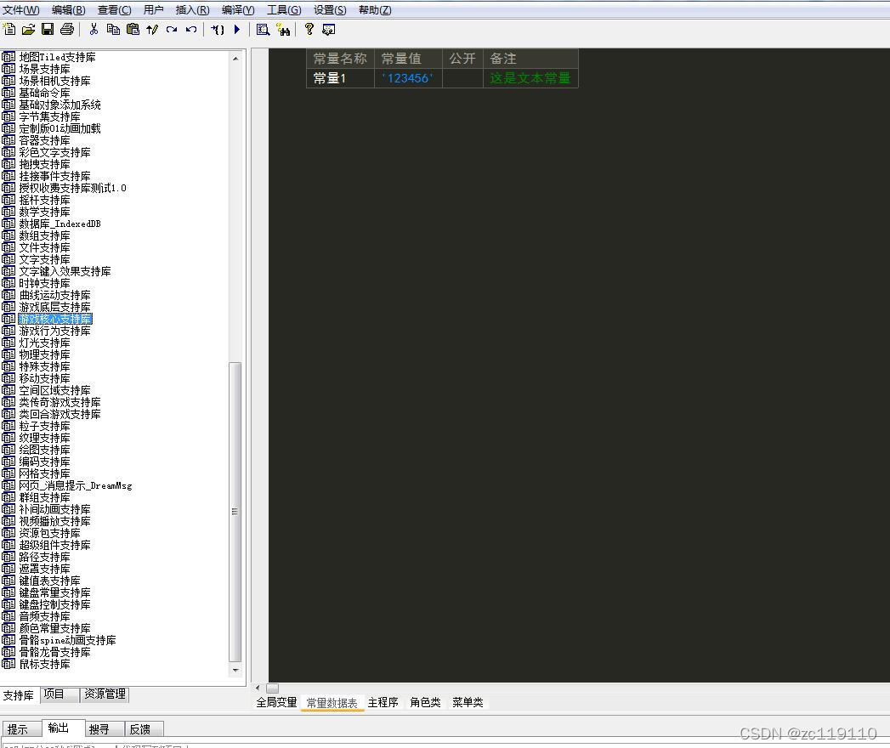890x748 pixels.
Task: Click the book icon beside 粒子支持库
Action: point(9,426)
